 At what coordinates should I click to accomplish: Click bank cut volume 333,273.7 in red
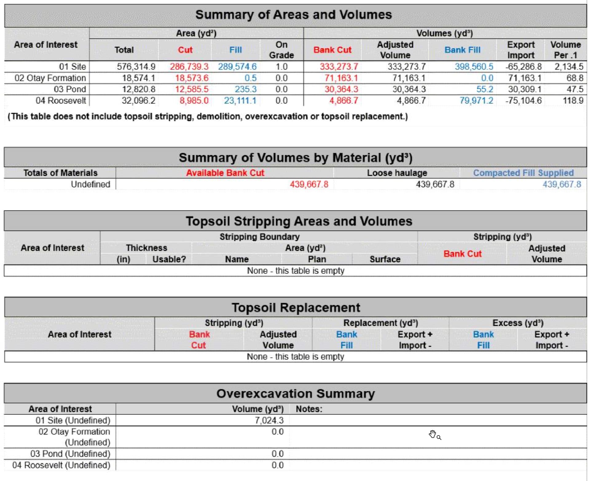point(339,66)
